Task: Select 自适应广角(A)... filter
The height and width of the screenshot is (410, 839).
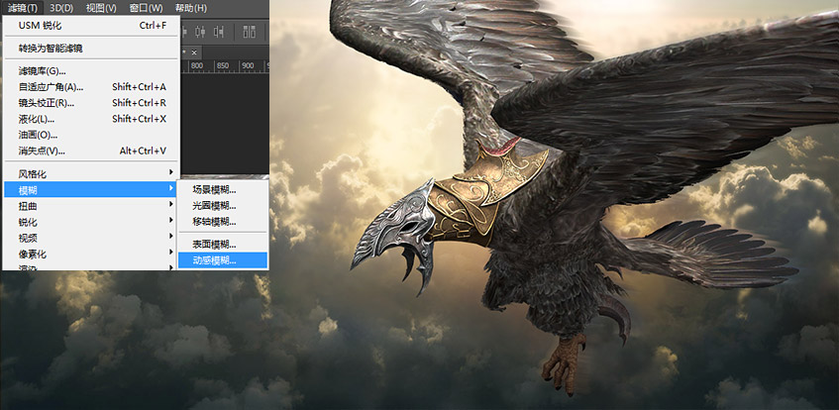Action: (92, 87)
